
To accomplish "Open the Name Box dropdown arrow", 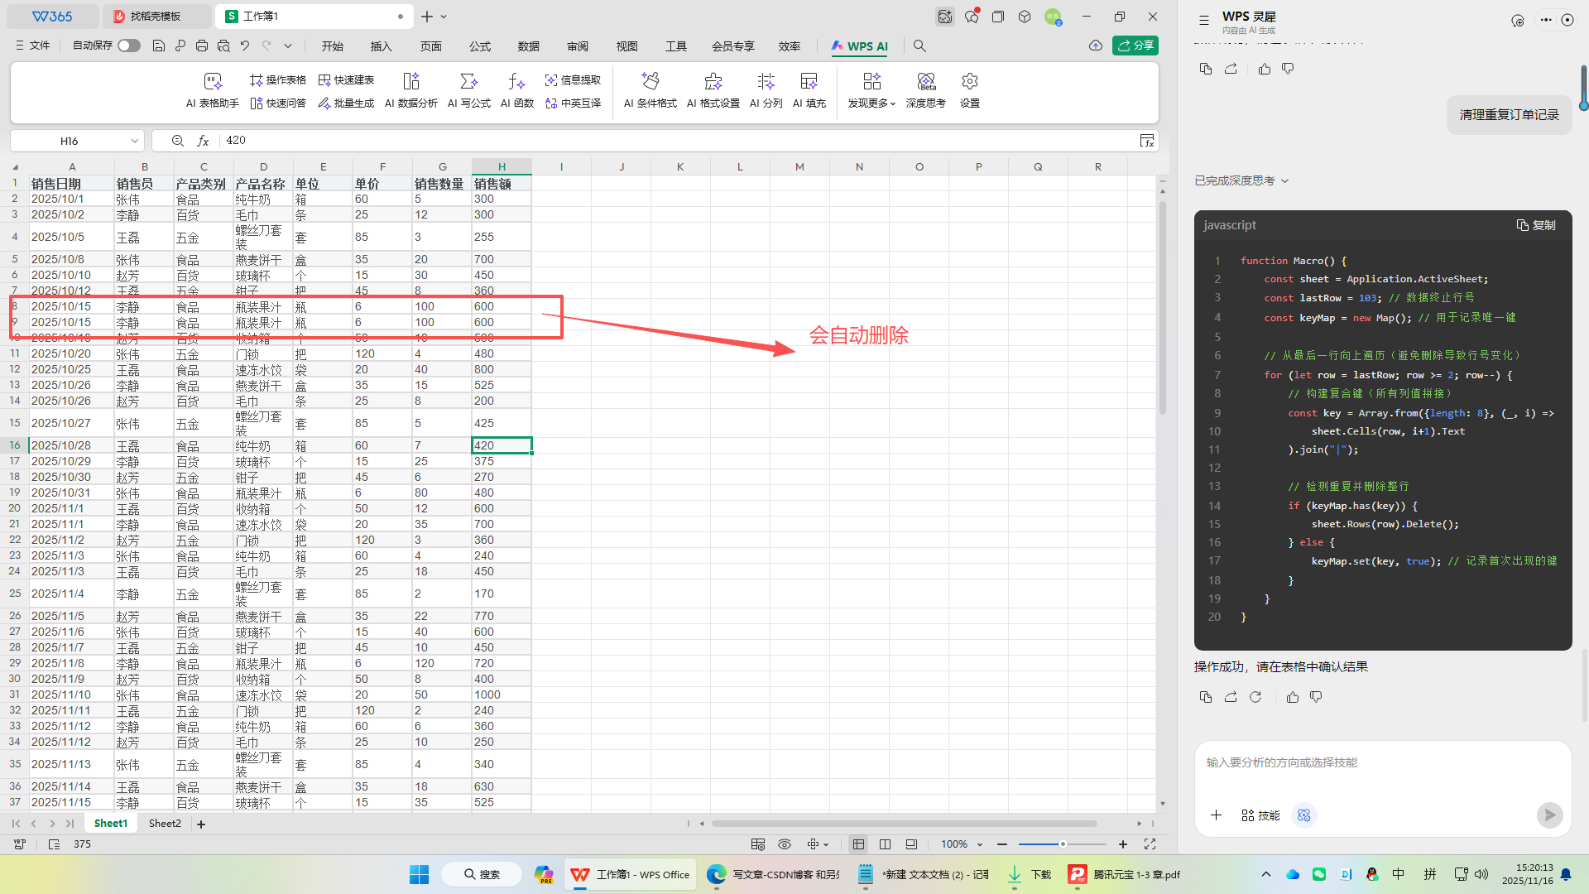I will [134, 141].
